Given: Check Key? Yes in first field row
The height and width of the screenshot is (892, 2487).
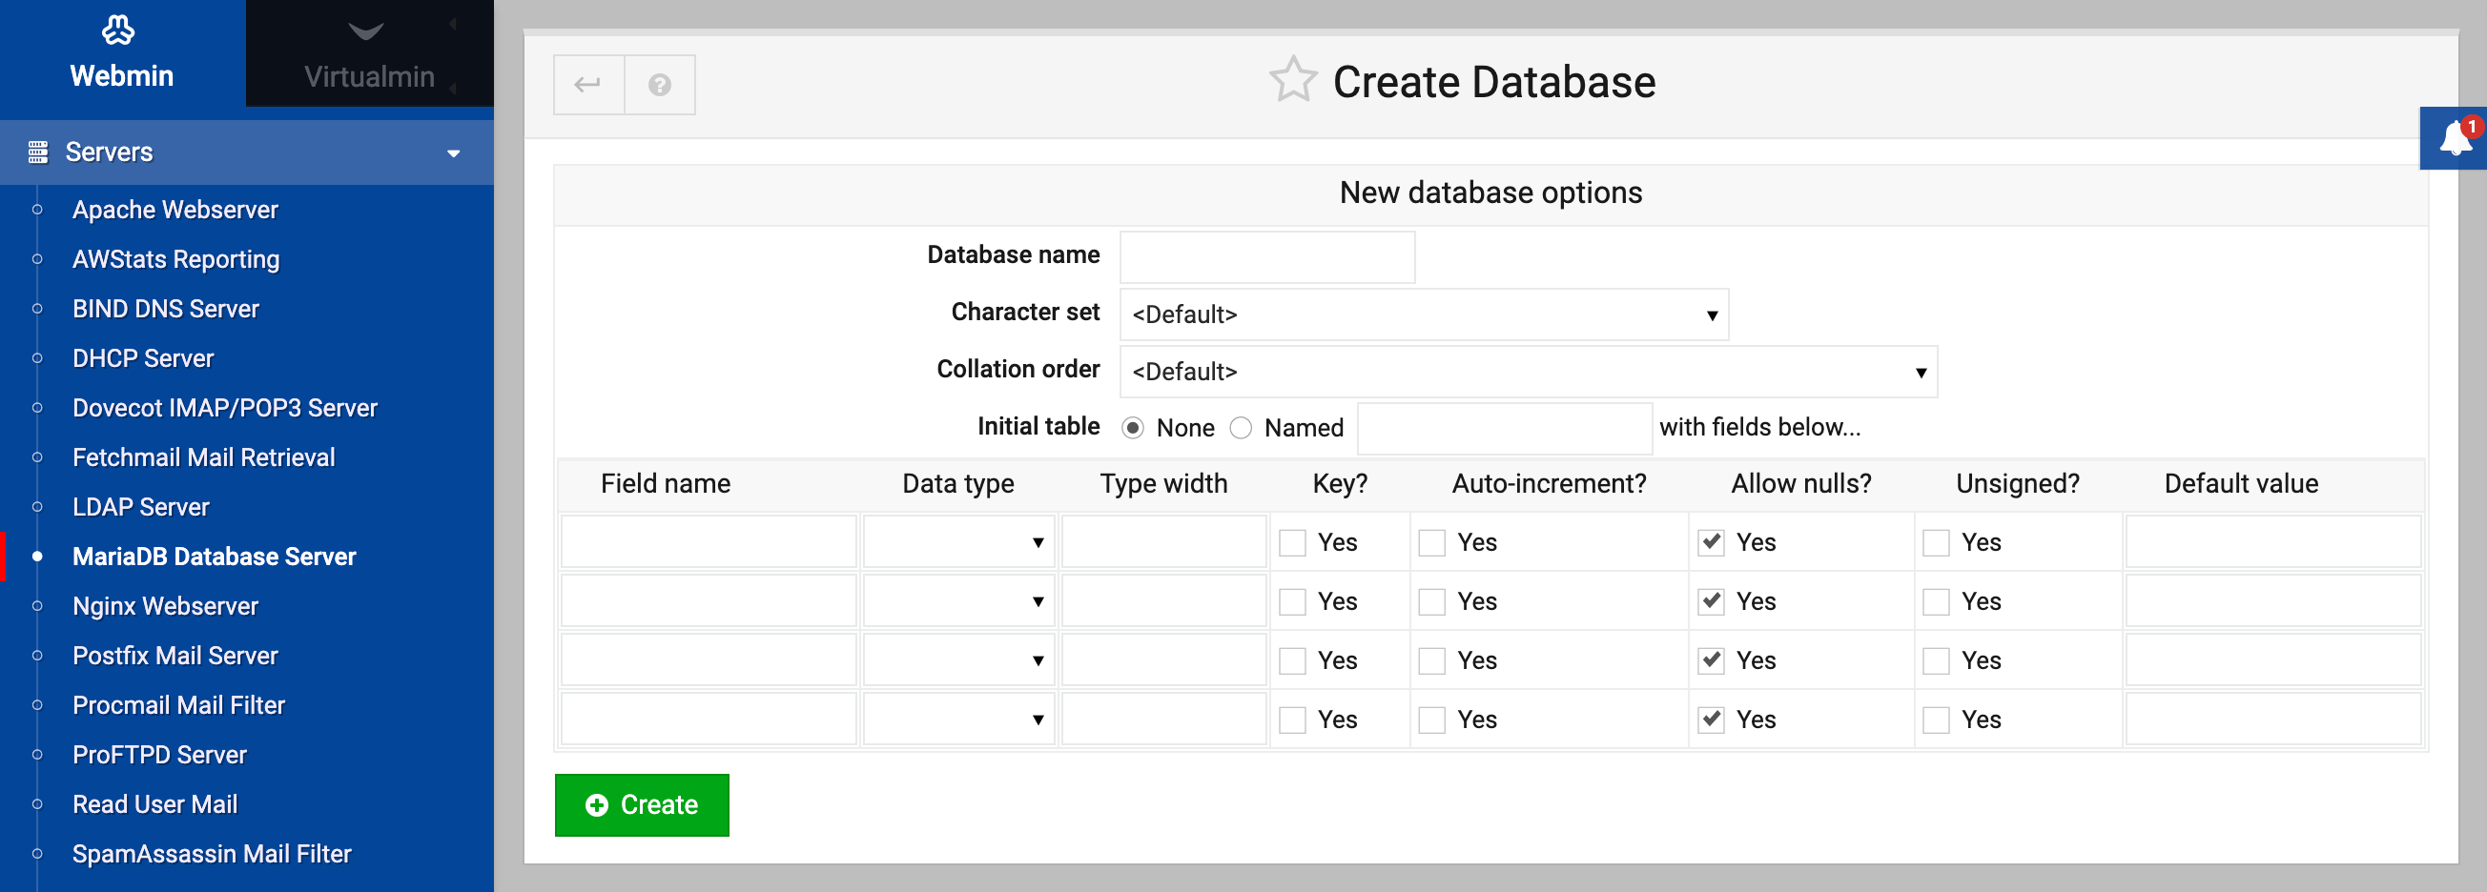Looking at the screenshot, I should point(1292,543).
